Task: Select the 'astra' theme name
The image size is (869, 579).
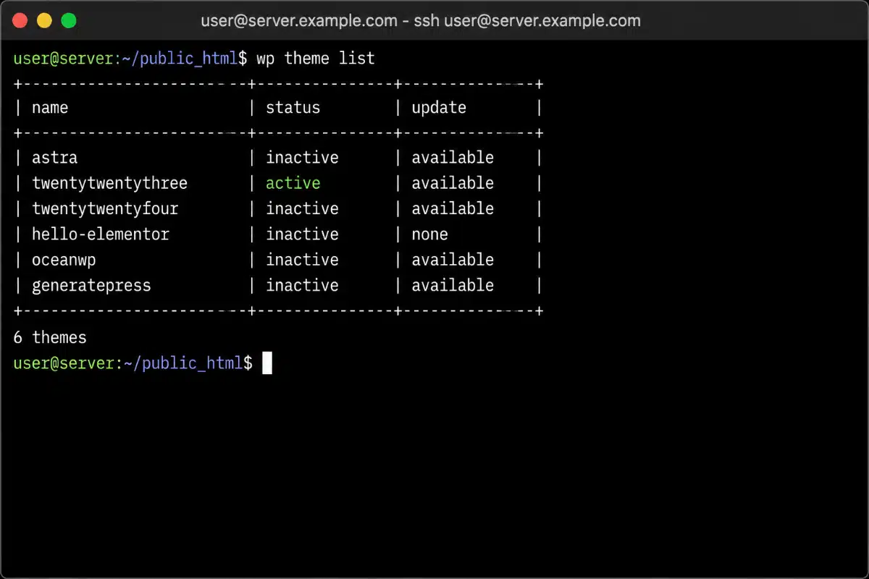Action: point(54,158)
